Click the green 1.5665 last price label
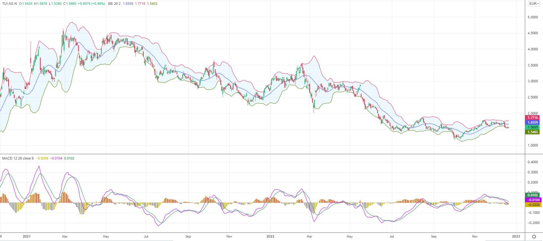The image size is (543, 241). 533,127
